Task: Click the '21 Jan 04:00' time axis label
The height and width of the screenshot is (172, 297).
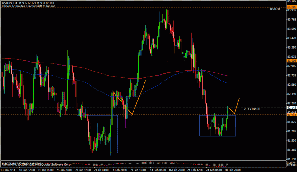Action: 46,170
